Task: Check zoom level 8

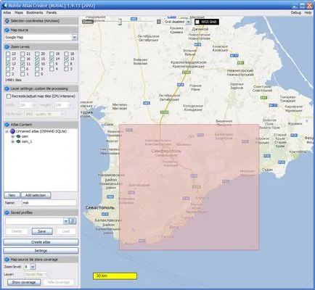Action: [x=66, y=64]
